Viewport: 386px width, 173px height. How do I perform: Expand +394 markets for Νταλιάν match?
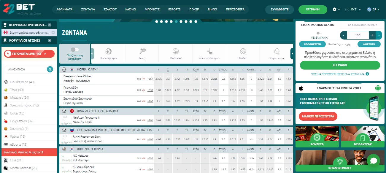click(x=150, y=120)
